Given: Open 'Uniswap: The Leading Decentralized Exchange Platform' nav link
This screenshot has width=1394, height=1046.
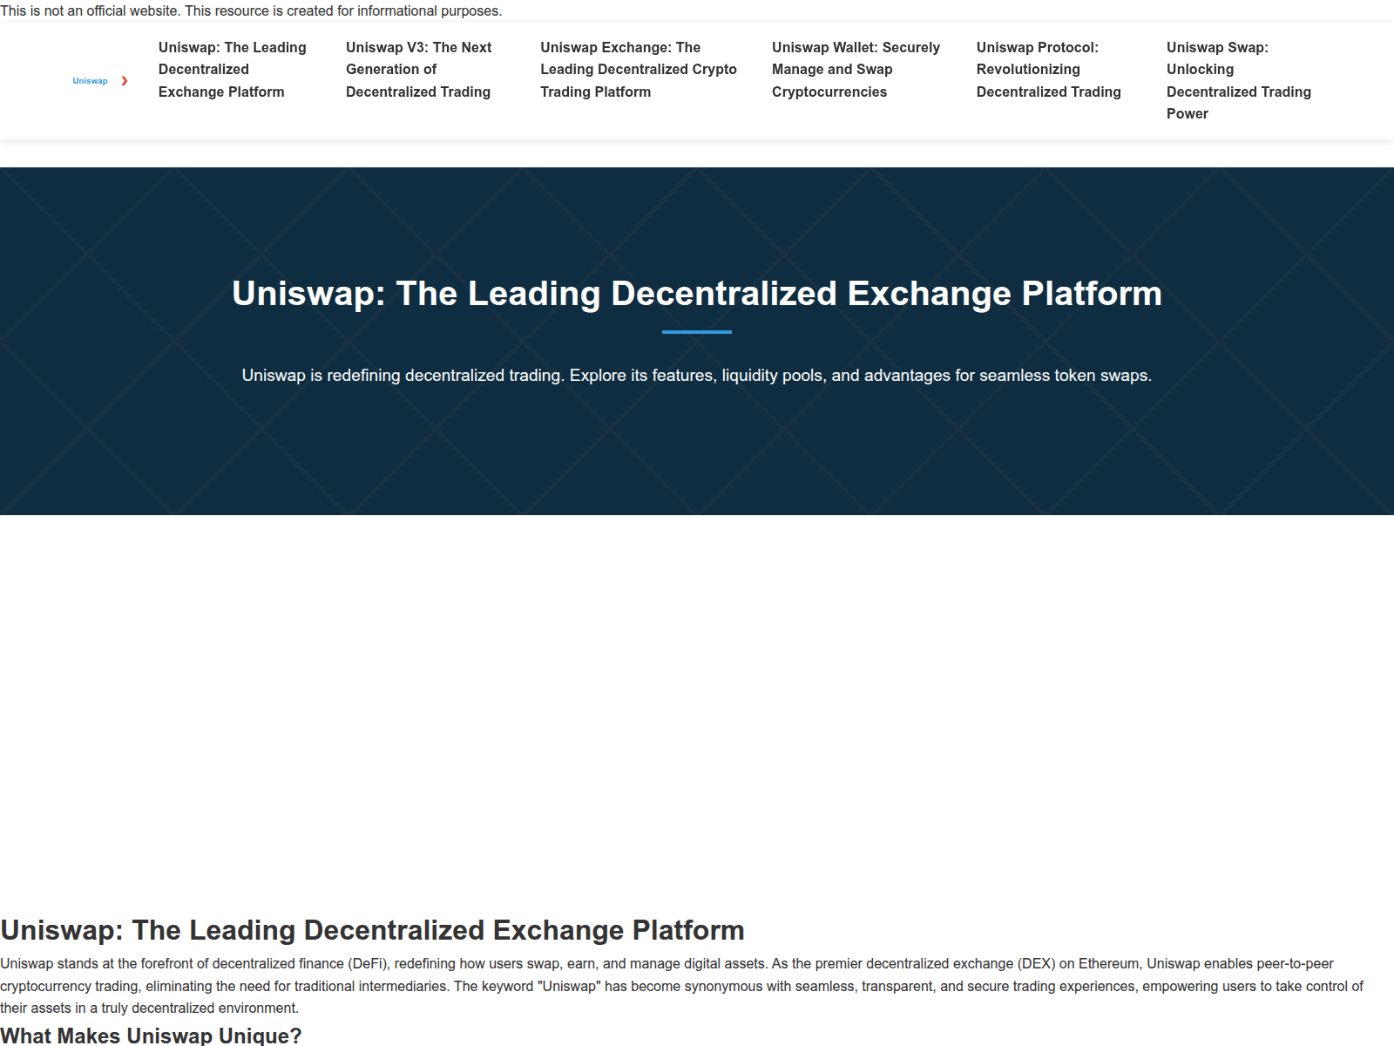Looking at the screenshot, I should point(233,70).
